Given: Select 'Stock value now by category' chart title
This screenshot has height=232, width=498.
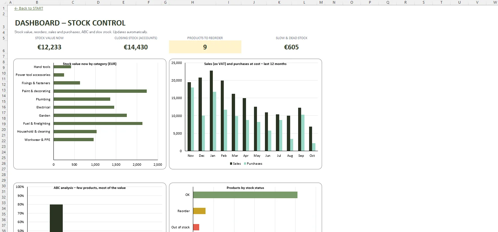Looking at the screenshot, I should pos(90,64).
